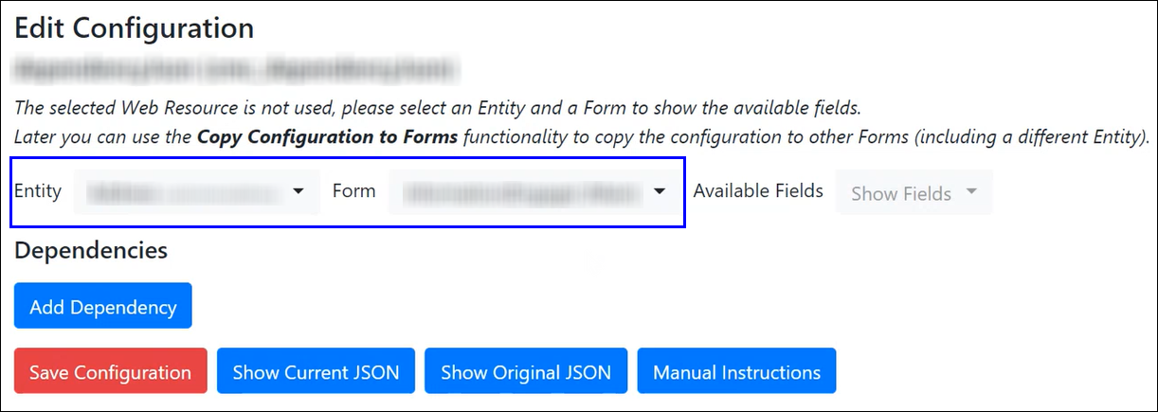Click the Available Fields label

point(758,191)
